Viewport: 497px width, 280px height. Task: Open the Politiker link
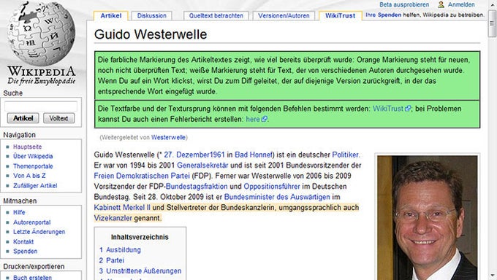coord(345,155)
